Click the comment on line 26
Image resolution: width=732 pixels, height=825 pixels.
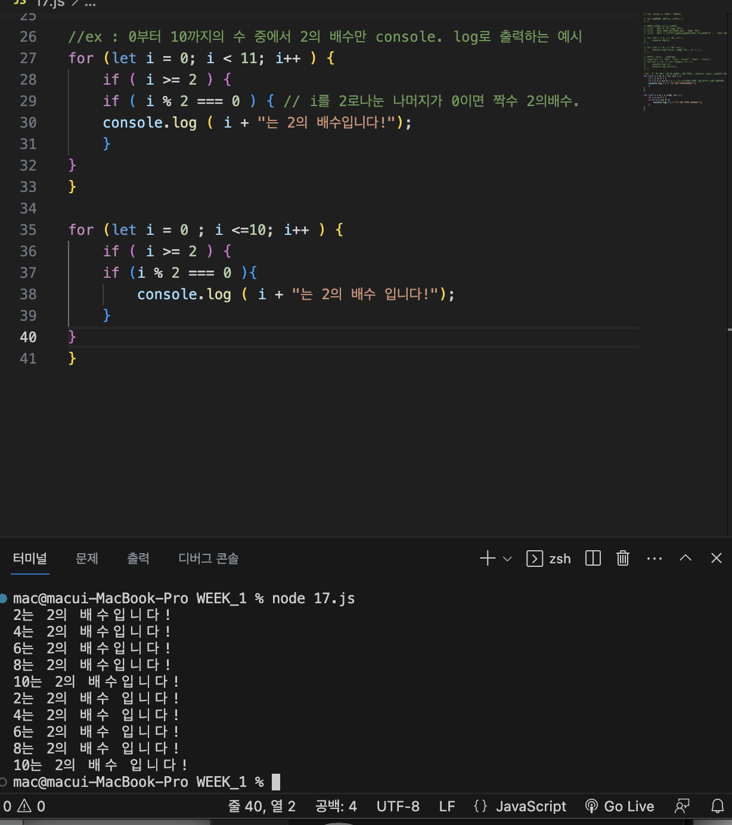click(325, 37)
